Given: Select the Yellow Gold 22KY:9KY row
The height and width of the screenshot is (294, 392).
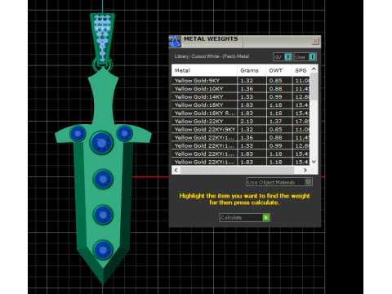Looking at the screenshot, I should pyautogui.click(x=241, y=129).
